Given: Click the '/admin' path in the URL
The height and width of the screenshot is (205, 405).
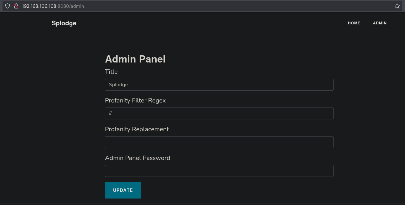Looking at the screenshot, I should (77, 6).
